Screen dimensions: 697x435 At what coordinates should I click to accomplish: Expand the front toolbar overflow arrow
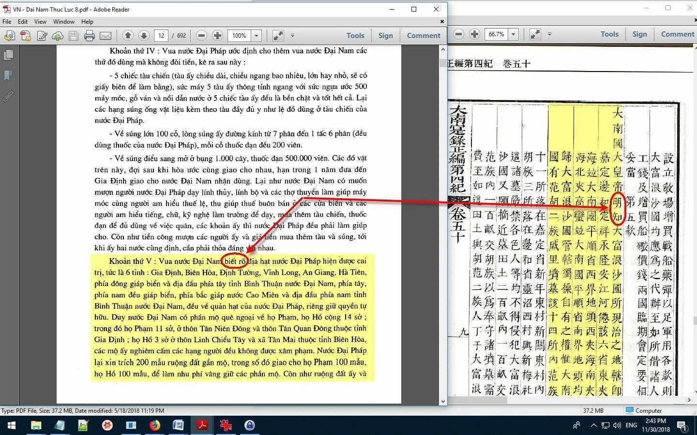click(292, 35)
